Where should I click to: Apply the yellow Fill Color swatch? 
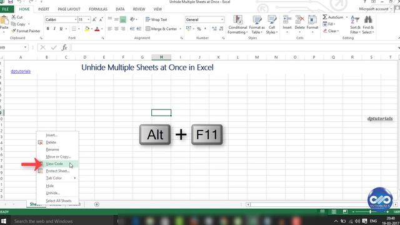[87, 29]
